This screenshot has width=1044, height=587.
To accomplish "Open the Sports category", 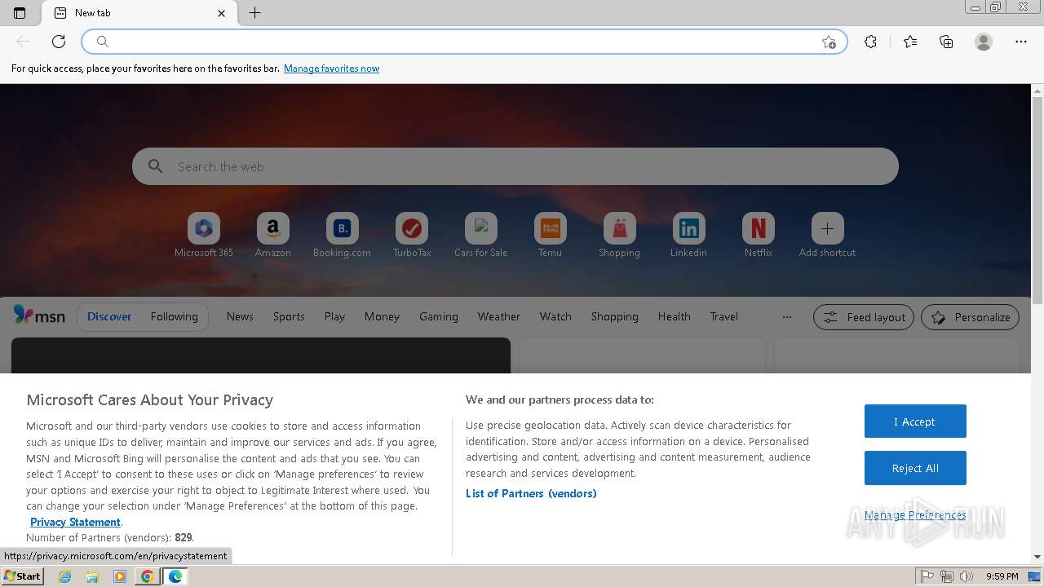I will tap(289, 316).
